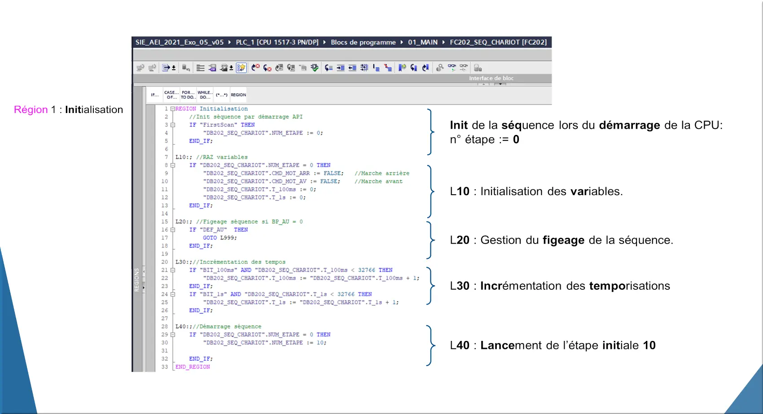The width and height of the screenshot is (763, 414).
Task: Insert a REGION block from favorites bar
Action: 238,95
